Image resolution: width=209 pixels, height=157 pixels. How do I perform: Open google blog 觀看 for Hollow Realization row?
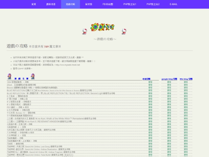point(169,149)
